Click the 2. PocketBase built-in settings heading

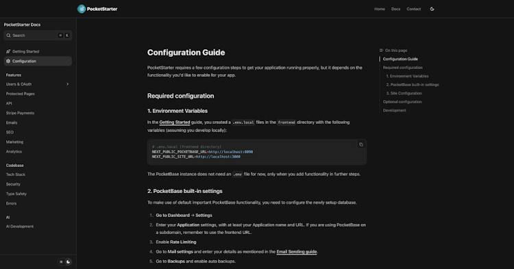point(185,191)
